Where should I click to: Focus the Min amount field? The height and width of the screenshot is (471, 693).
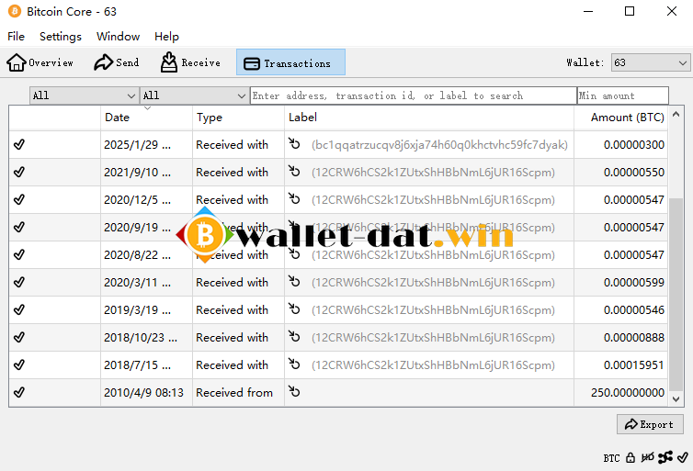click(623, 95)
